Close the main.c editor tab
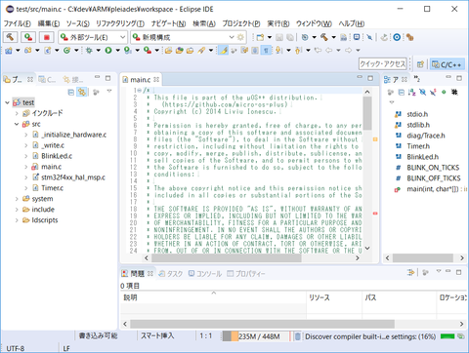The width and height of the screenshot is (469, 353). coord(156,79)
